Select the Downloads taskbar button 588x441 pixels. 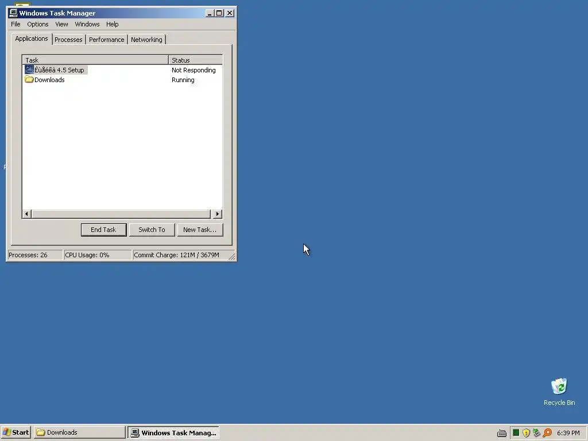[x=79, y=432]
